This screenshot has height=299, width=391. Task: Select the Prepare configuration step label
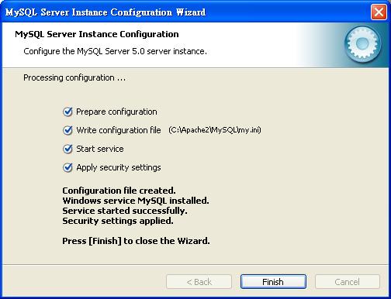116,112
